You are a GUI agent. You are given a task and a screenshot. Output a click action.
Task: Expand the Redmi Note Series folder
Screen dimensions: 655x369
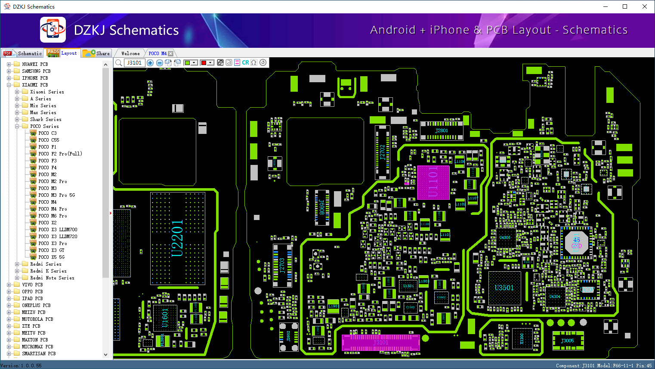(17, 278)
